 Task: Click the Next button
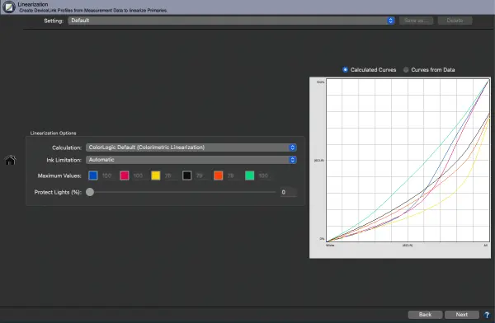tap(461, 315)
